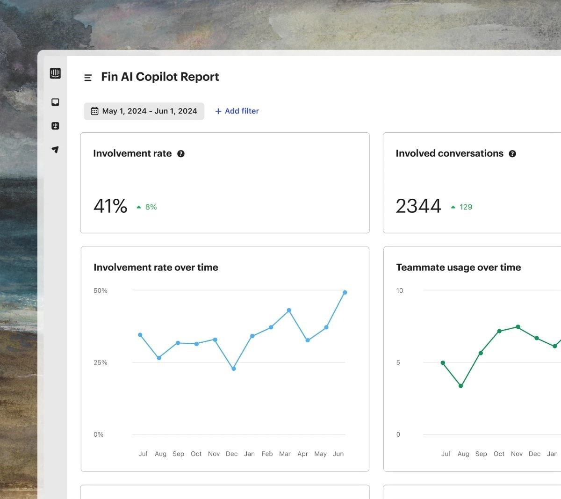Click the Fin AI Copilot Report title
561x499 pixels.
[x=160, y=77]
